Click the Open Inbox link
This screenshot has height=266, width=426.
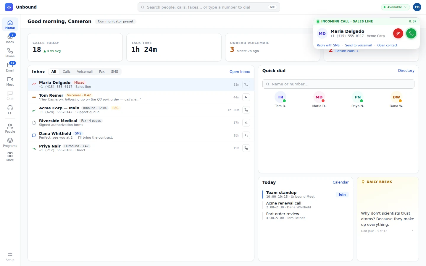[240, 72]
